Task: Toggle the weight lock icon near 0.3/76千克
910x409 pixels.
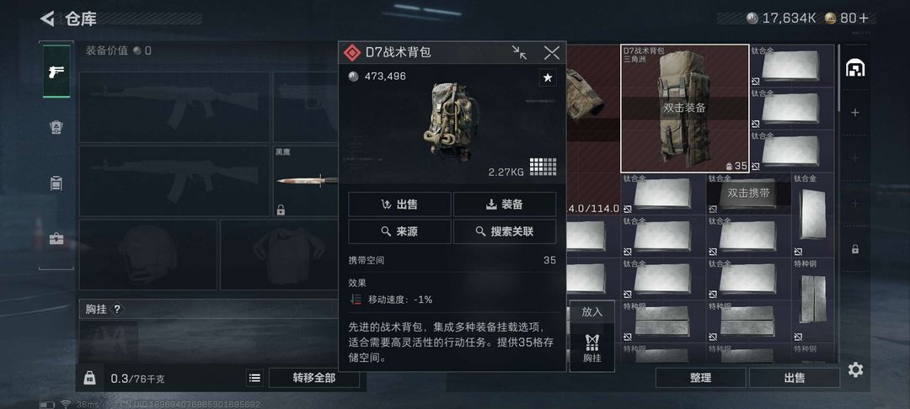Action: (x=90, y=379)
